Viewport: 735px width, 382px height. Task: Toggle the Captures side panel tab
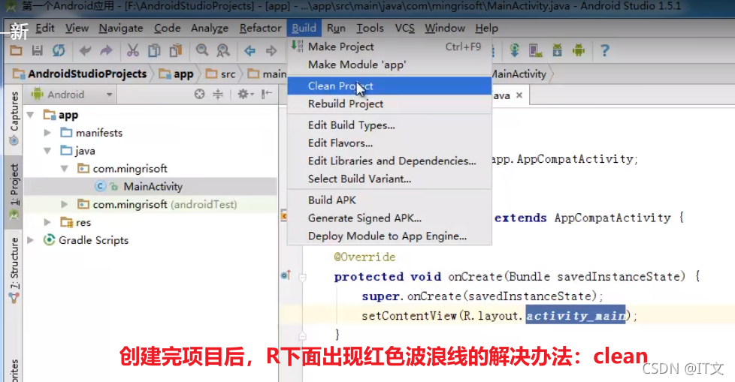(x=14, y=118)
